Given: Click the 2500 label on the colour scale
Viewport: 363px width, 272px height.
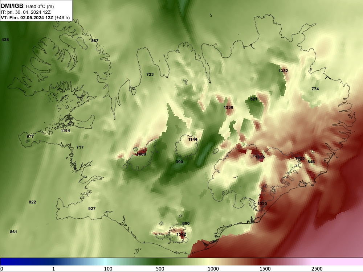Looking at the screenshot, I should pyautogui.click(x=317, y=269).
